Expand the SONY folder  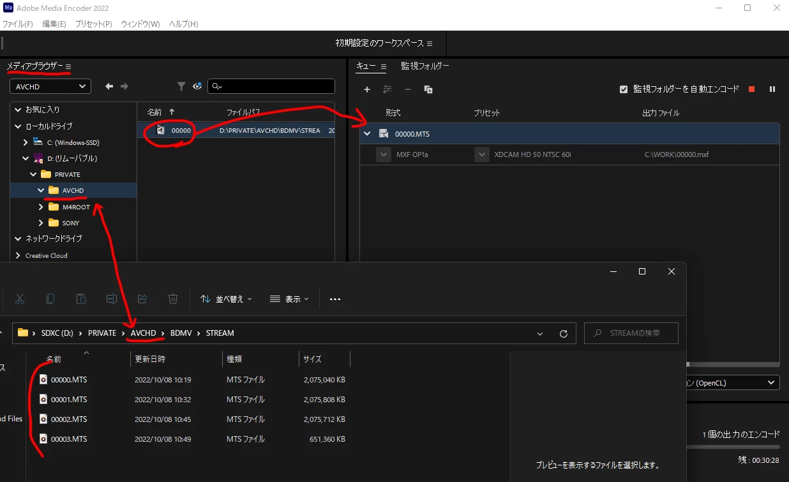(x=41, y=223)
